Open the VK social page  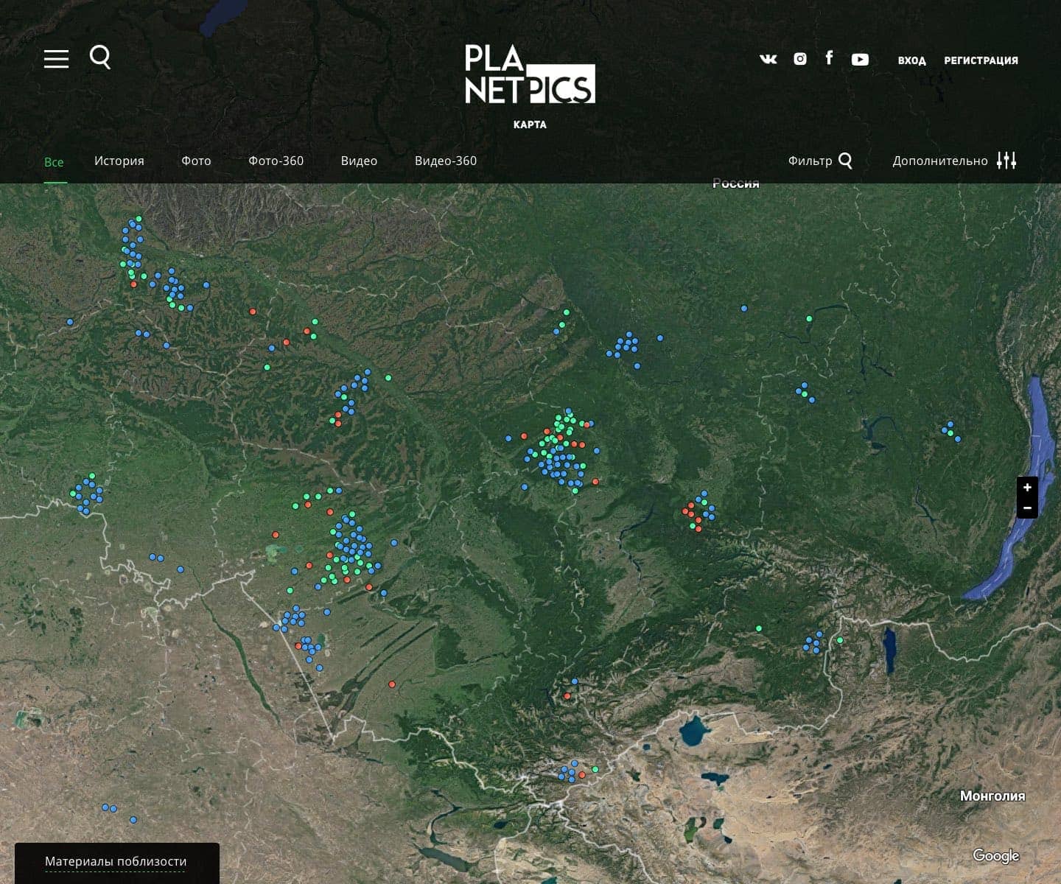point(768,60)
